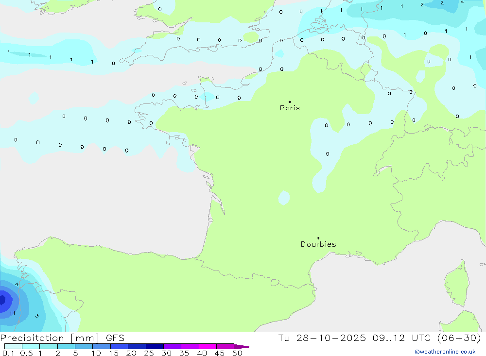This screenshot has width=486, height=356.
Task: Pick the 35–40 mm legend swatch
Action: (x=190, y=346)
